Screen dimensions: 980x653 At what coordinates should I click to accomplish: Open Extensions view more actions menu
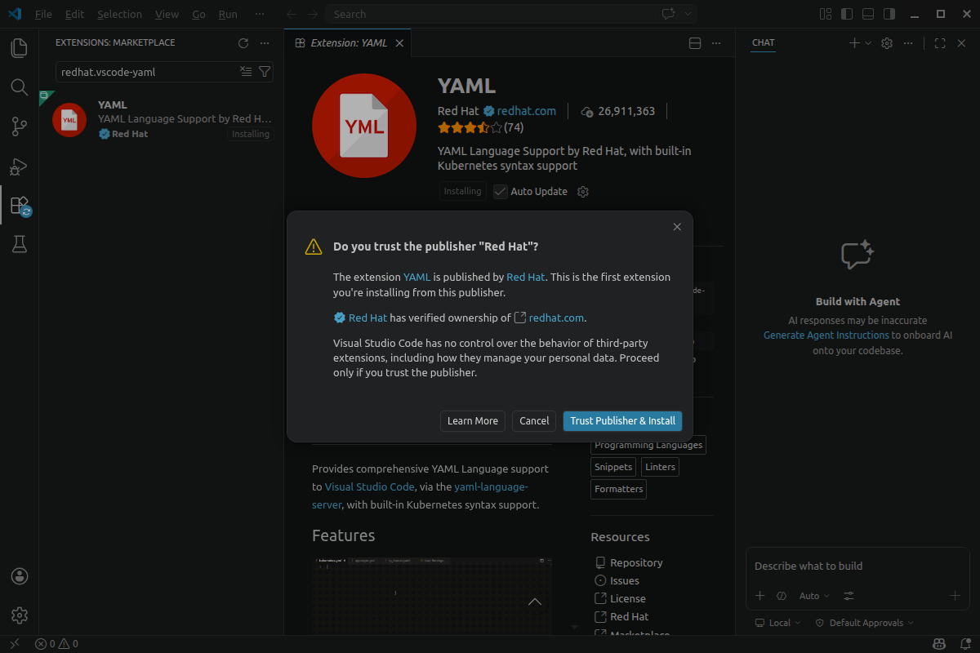(264, 43)
